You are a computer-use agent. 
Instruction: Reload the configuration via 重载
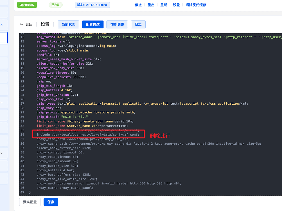(163, 5)
